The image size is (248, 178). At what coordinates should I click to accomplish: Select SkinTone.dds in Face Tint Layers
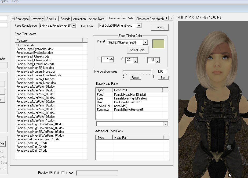[49, 45]
